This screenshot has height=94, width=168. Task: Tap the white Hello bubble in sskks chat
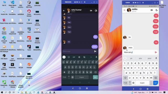130,48
